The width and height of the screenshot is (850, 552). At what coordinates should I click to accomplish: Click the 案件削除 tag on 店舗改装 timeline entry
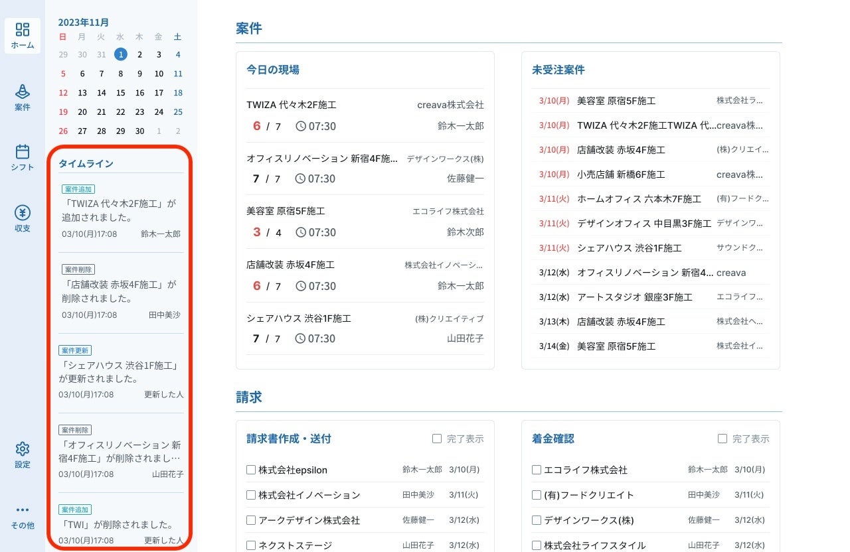pyautogui.click(x=78, y=269)
